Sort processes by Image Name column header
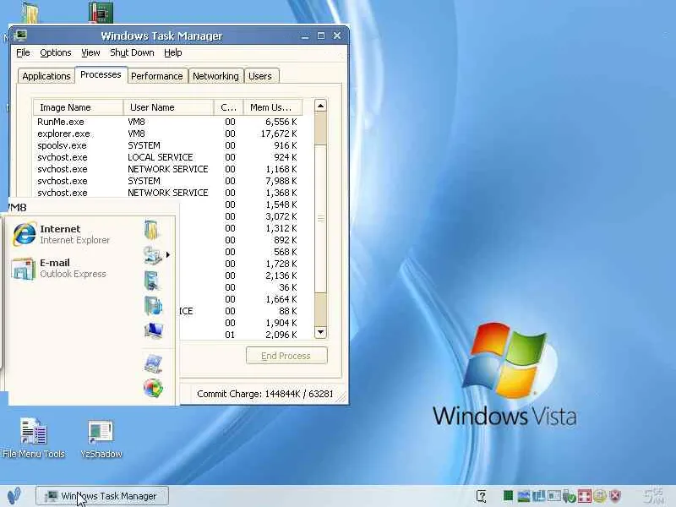This screenshot has height=507, width=676. coord(78,107)
